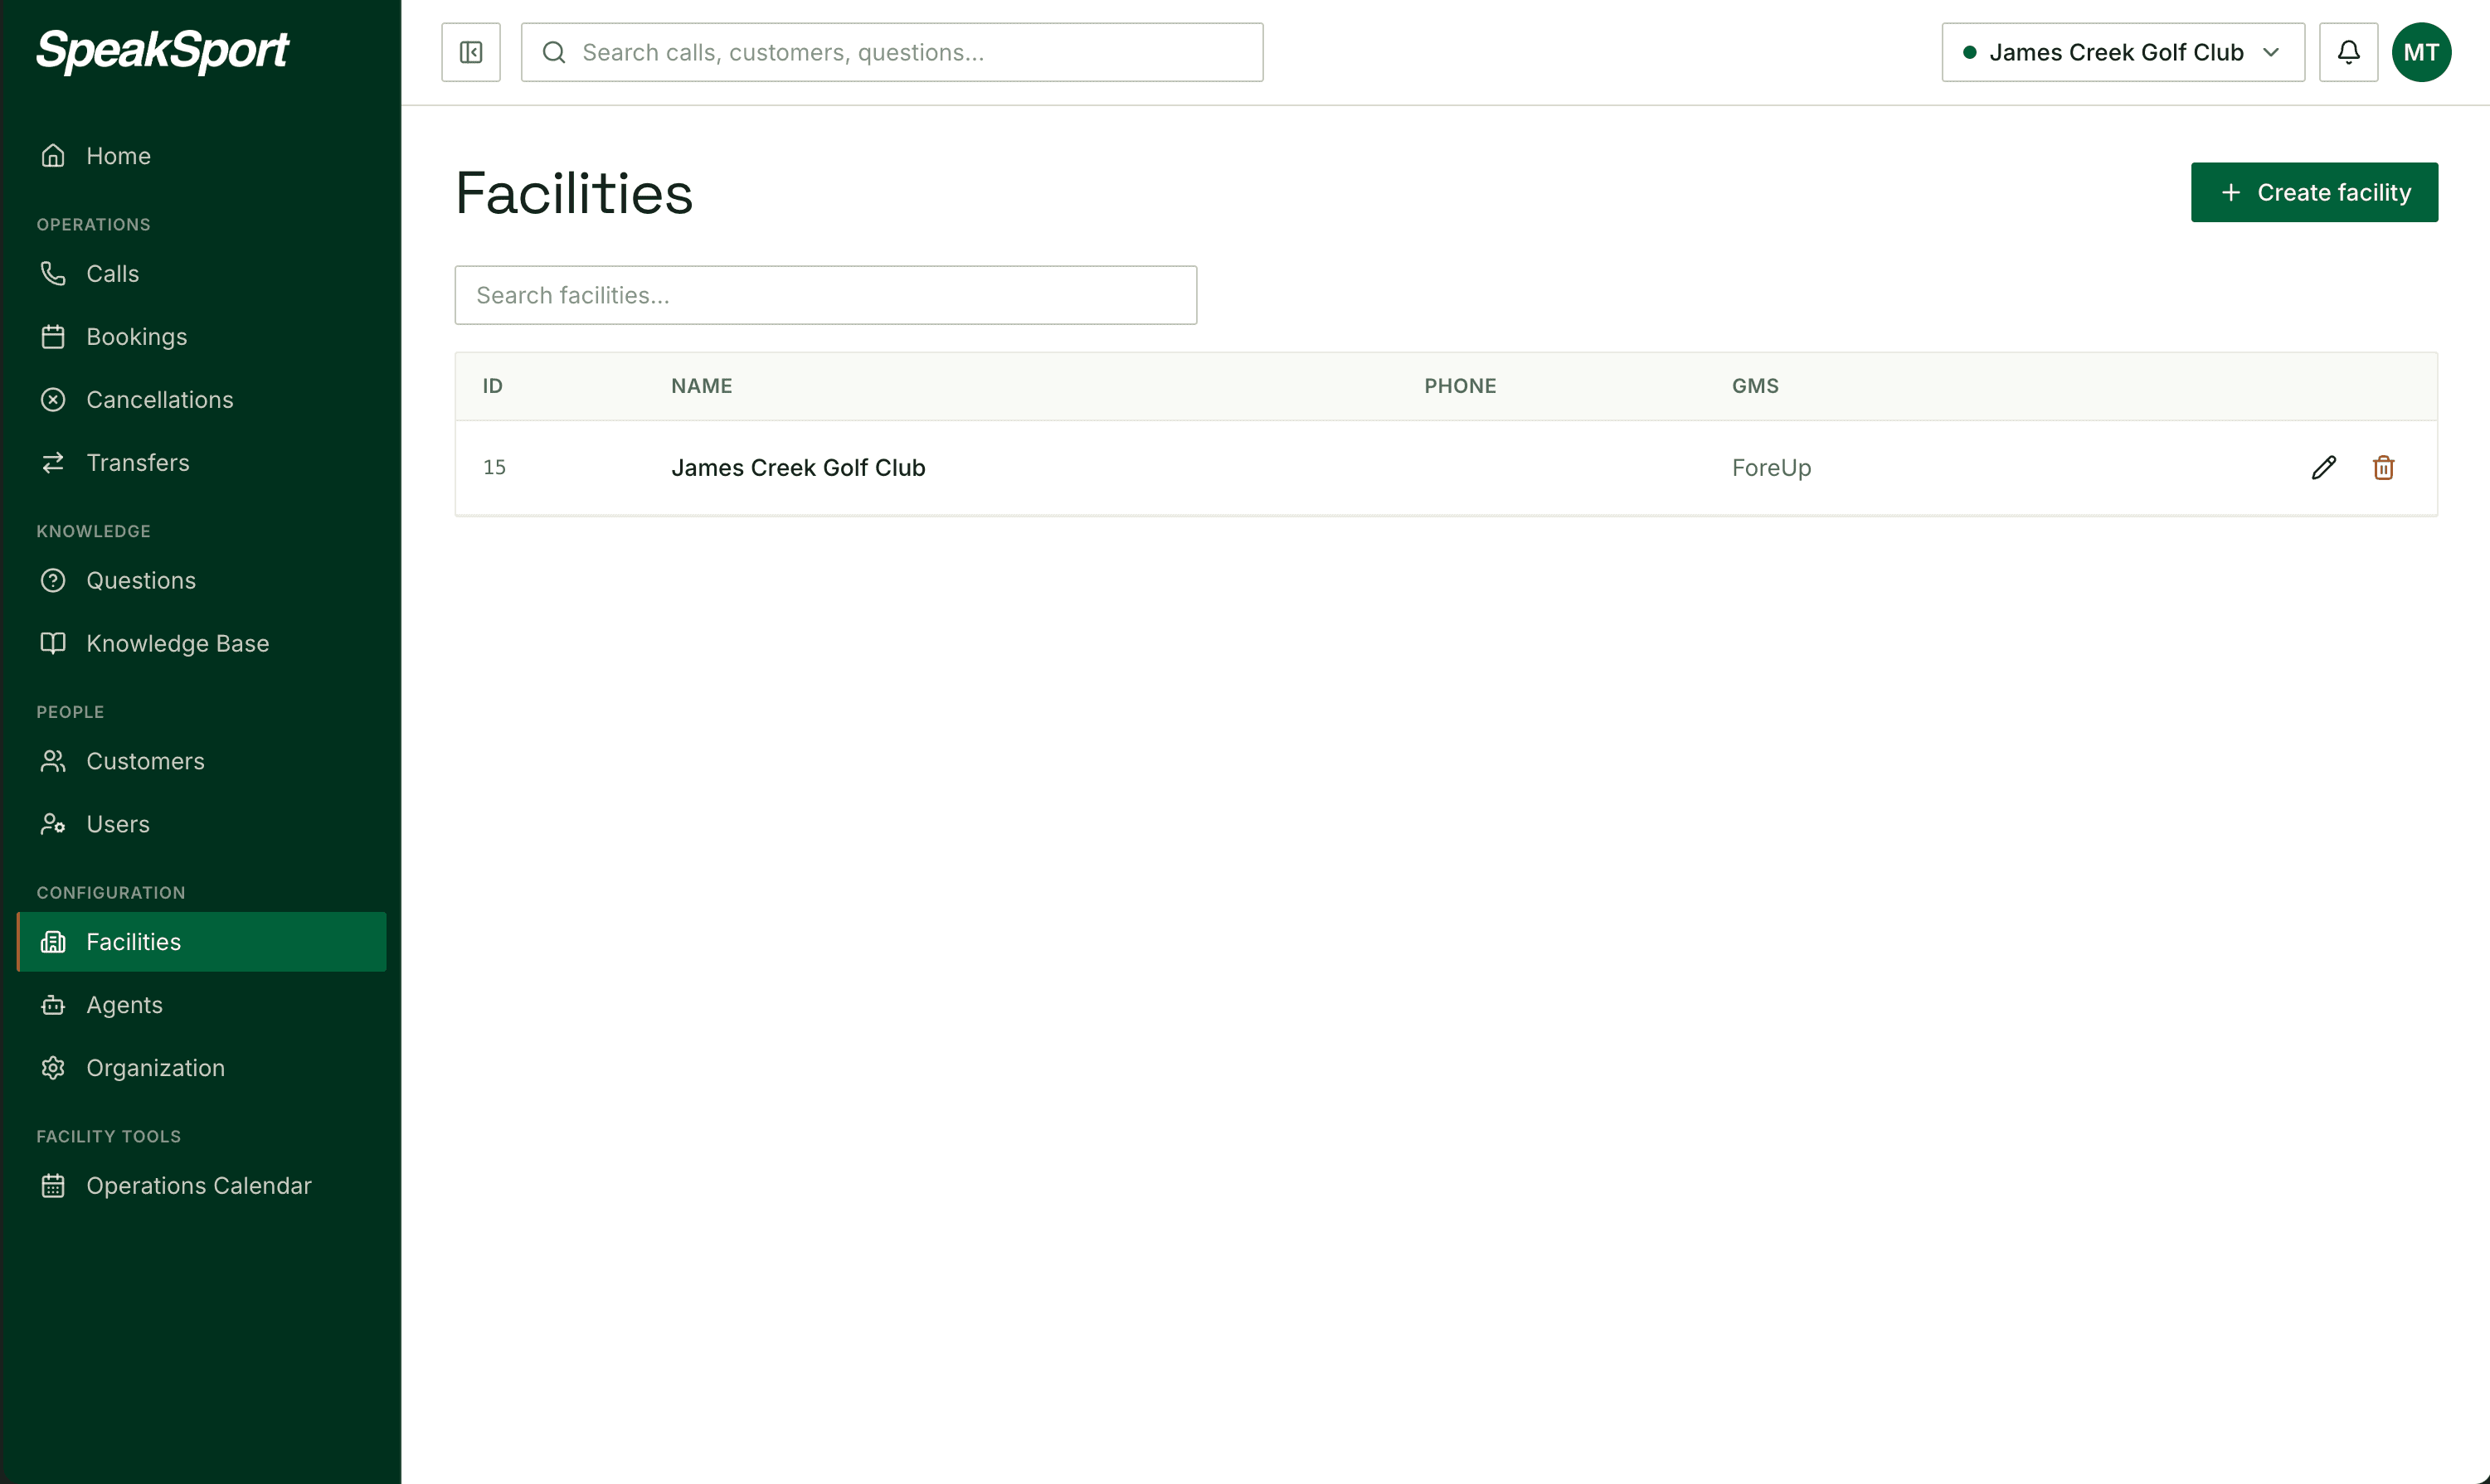Click the GMS column header
This screenshot has height=1484, width=2490.
(x=1755, y=386)
